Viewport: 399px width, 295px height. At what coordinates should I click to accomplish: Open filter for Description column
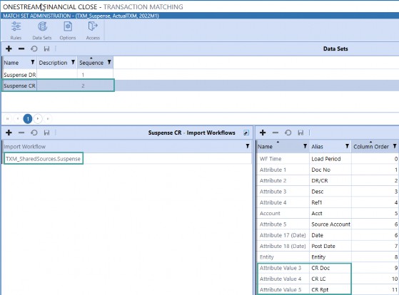point(73,62)
